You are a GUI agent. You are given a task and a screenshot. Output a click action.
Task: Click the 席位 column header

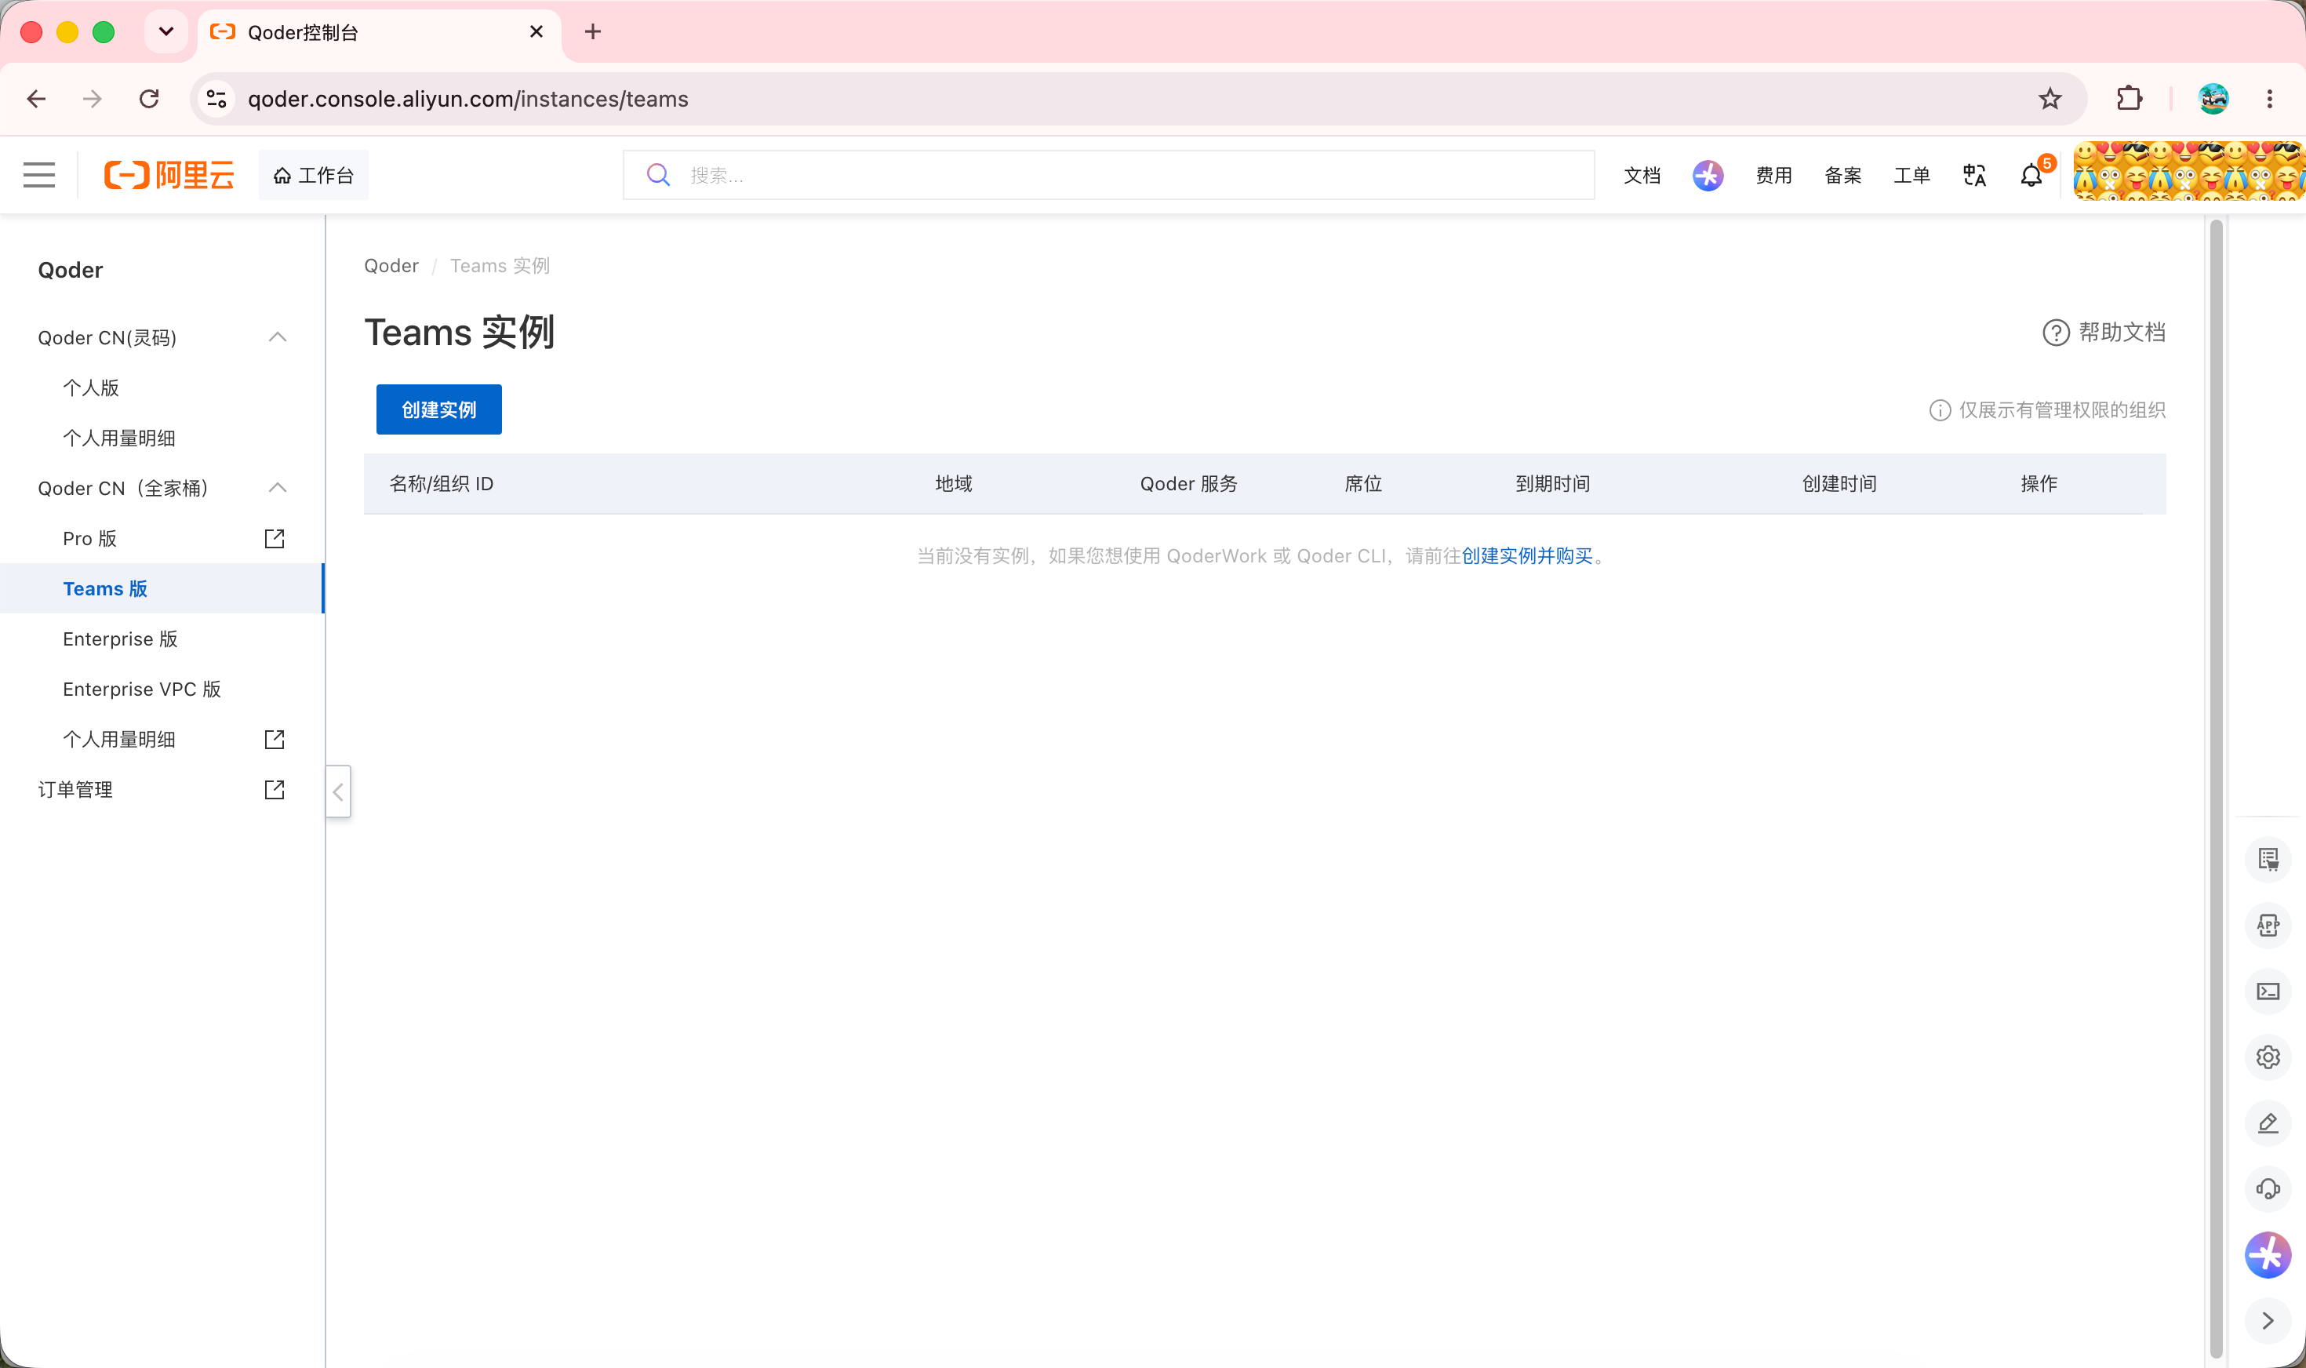[1362, 484]
